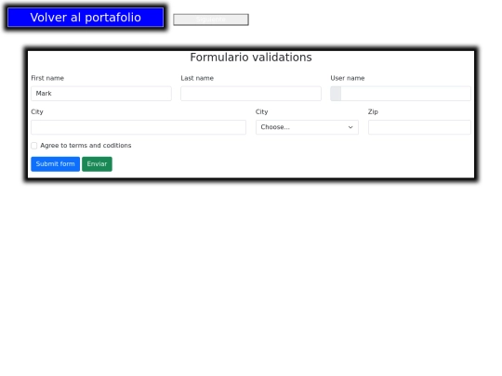Viewport: 502px width, 376px height.
Task: Click the Zip input field
Action: (x=419, y=127)
